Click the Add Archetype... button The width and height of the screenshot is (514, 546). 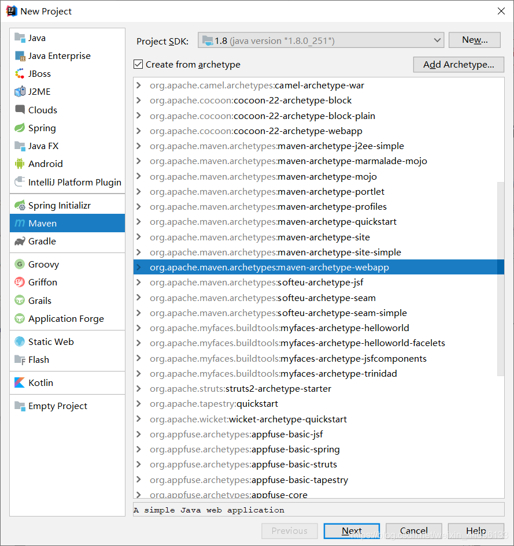(458, 64)
